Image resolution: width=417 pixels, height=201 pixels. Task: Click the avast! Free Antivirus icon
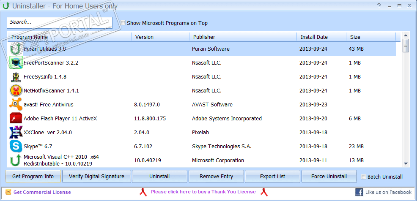[16, 104]
